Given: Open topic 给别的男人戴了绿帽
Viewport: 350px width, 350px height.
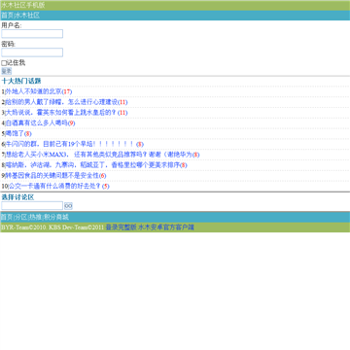Looking at the screenshot, I should coord(66,102).
